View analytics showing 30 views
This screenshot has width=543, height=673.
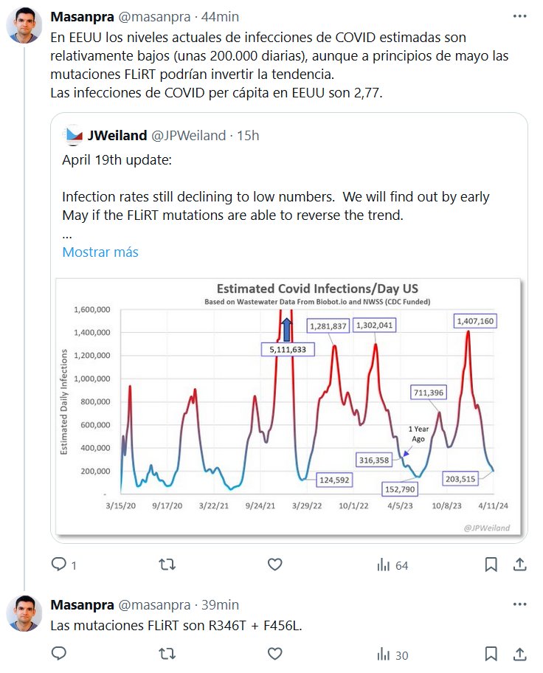point(392,653)
